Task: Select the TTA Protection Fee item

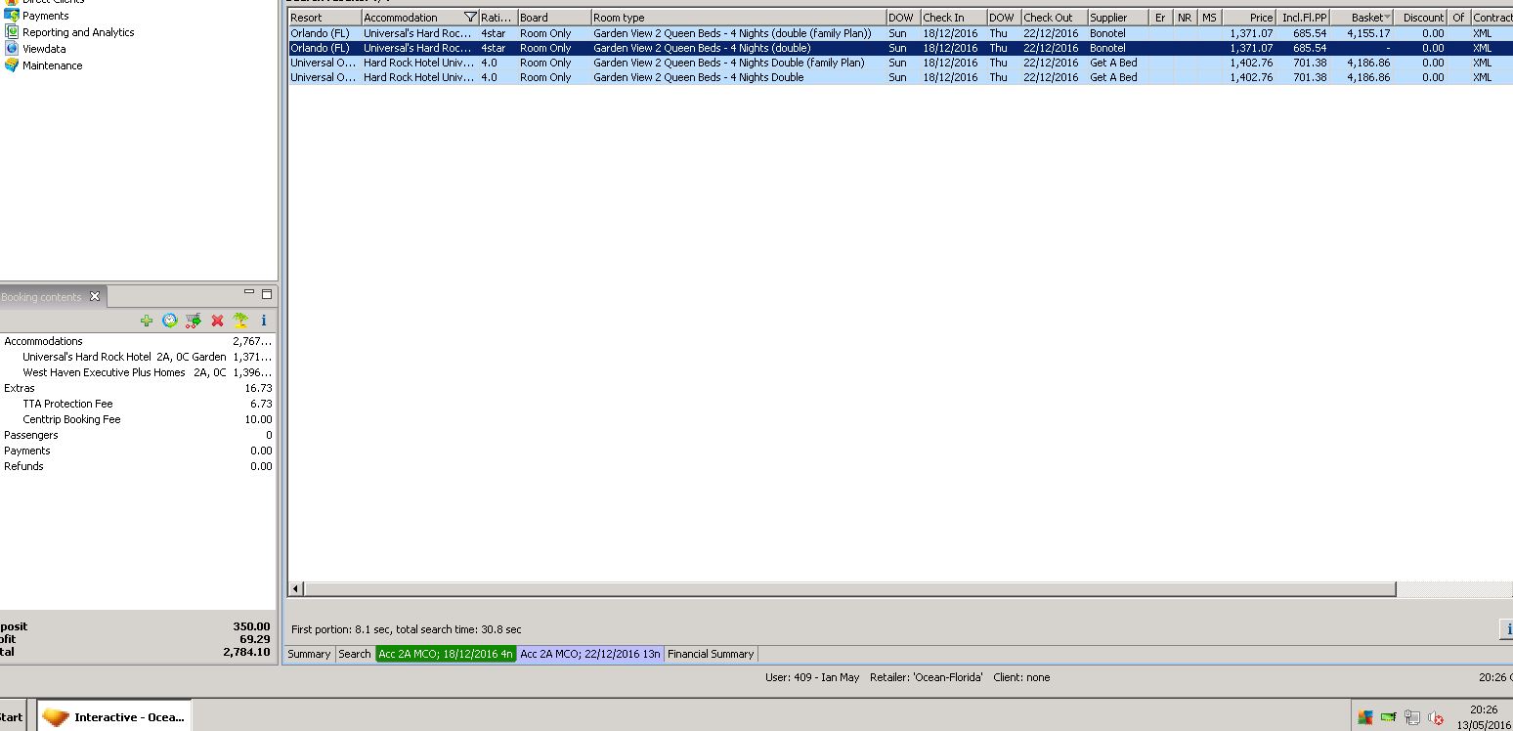Action: pyautogui.click(x=138, y=404)
